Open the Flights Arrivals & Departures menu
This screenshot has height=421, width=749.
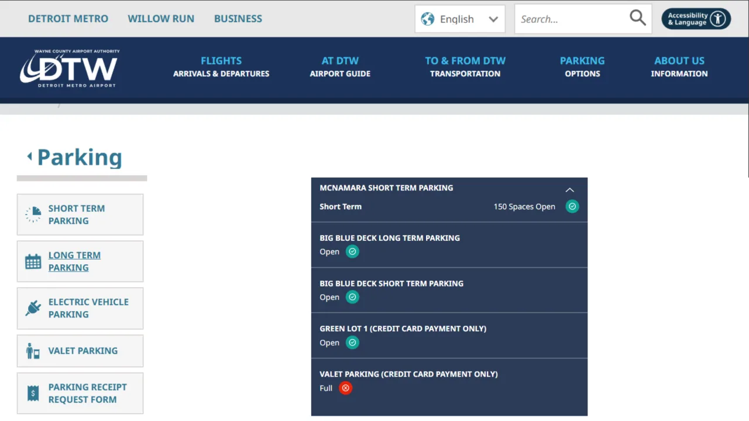221,67
